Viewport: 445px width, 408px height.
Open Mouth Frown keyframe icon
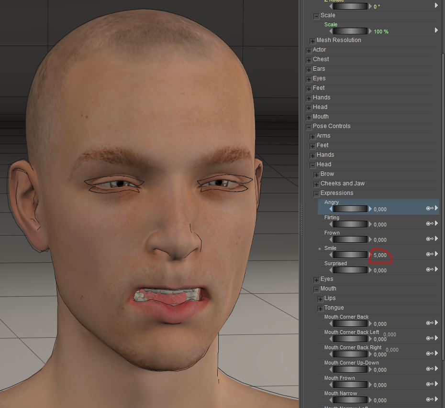[430, 385]
